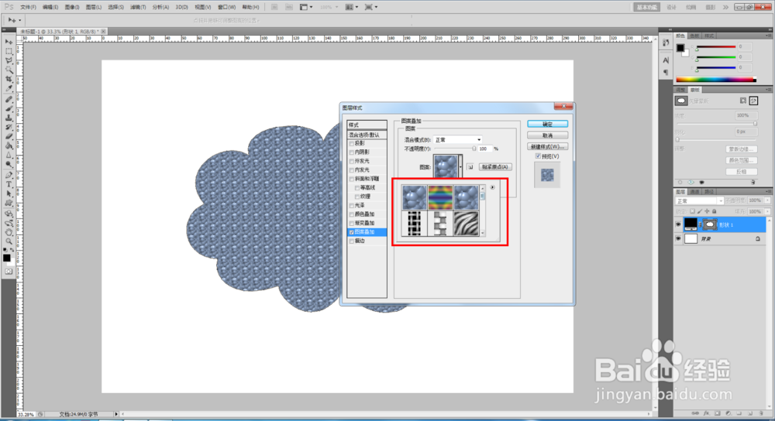The height and width of the screenshot is (421, 775).
Task: Select the Hand tool
Action: [x=9, y=232]
